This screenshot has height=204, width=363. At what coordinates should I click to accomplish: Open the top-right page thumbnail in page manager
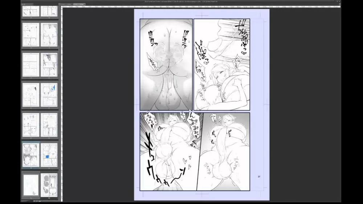tap(49, 11)
